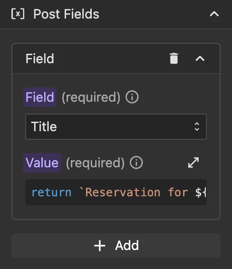Click the (required) text next to Field

point(91,97)
